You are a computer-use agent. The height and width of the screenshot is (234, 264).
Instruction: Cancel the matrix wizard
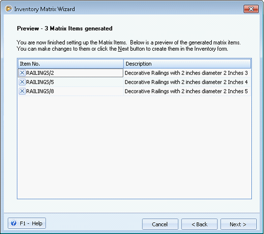click(160, 224)
